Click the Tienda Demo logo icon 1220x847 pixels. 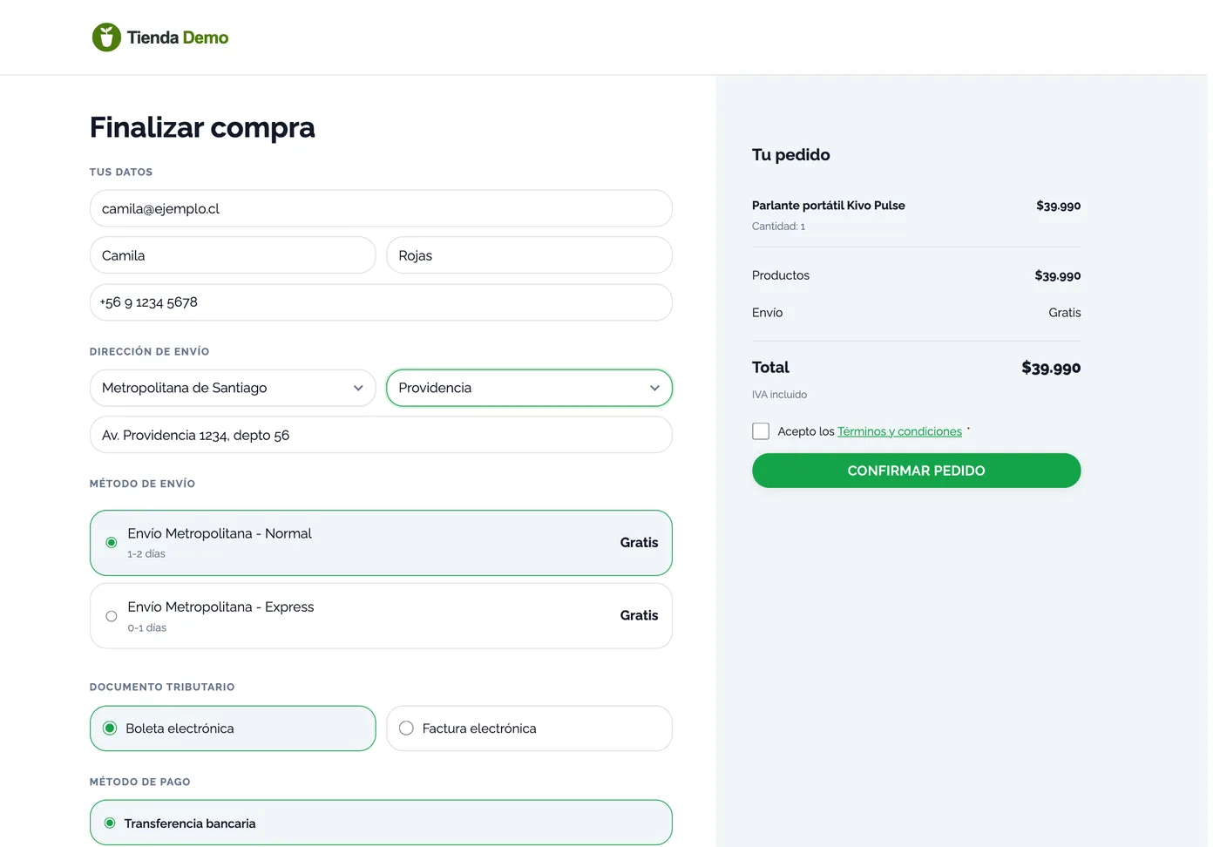[x=106, y=37]
